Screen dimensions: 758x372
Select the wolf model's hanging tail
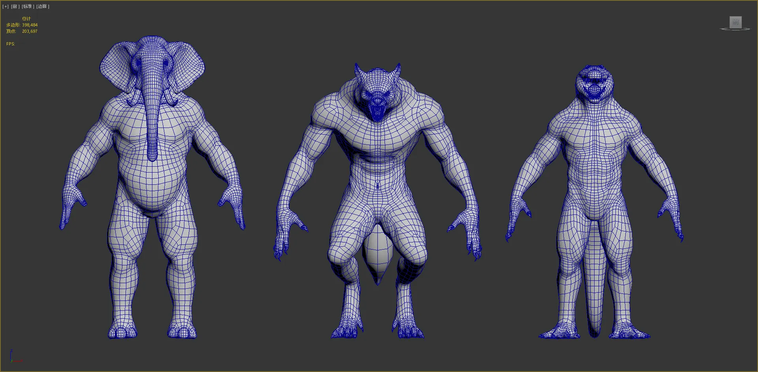(x=377, y=253)
